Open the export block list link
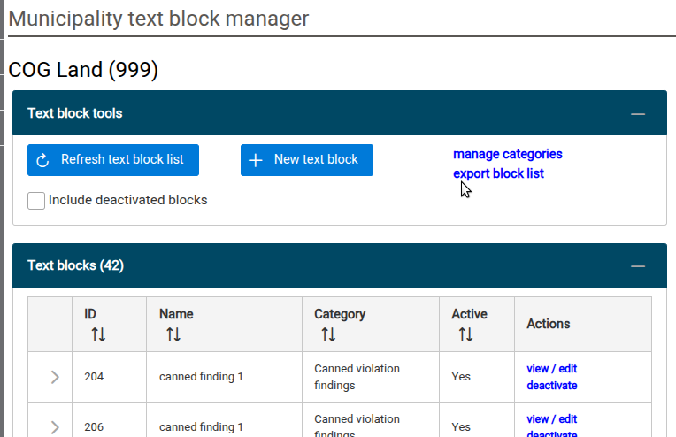 point(498,173)
